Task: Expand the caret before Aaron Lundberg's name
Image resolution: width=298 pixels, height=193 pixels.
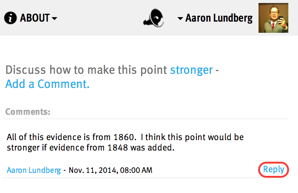Action: click(180, 19)
